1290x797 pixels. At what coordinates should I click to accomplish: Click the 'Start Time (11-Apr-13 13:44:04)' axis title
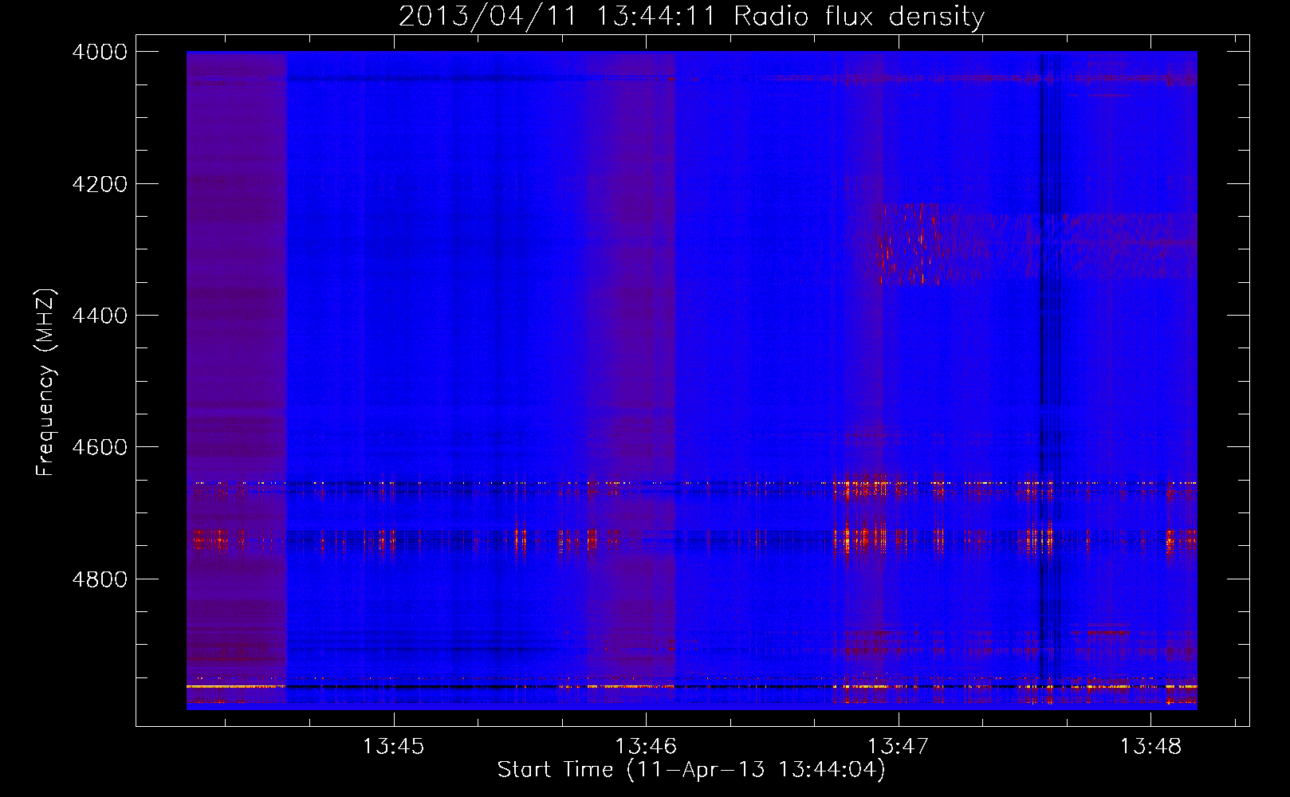691,770
